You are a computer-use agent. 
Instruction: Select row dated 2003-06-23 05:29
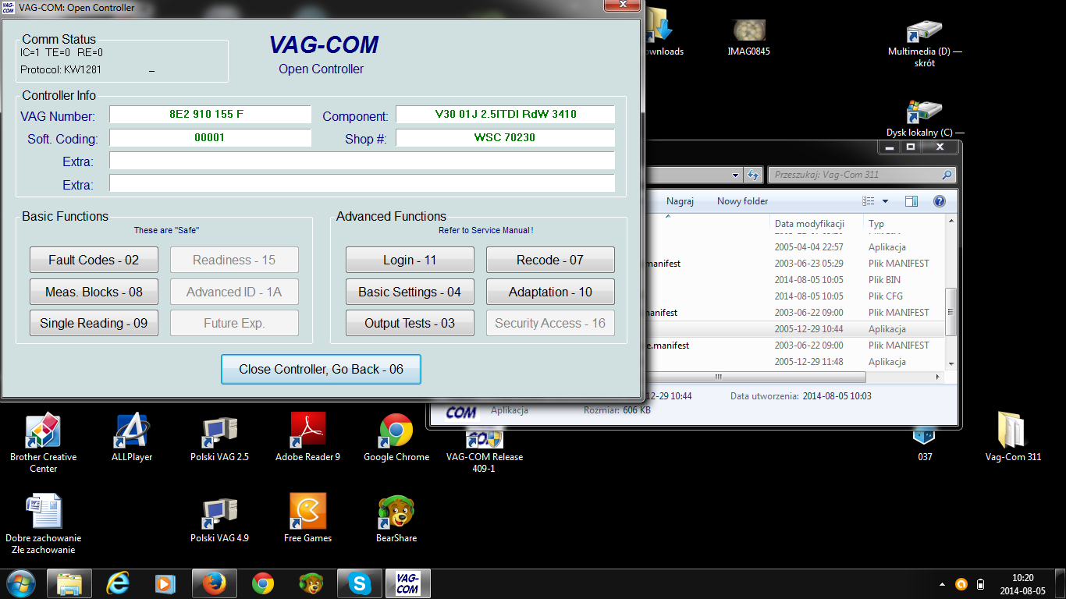(795, 264)
